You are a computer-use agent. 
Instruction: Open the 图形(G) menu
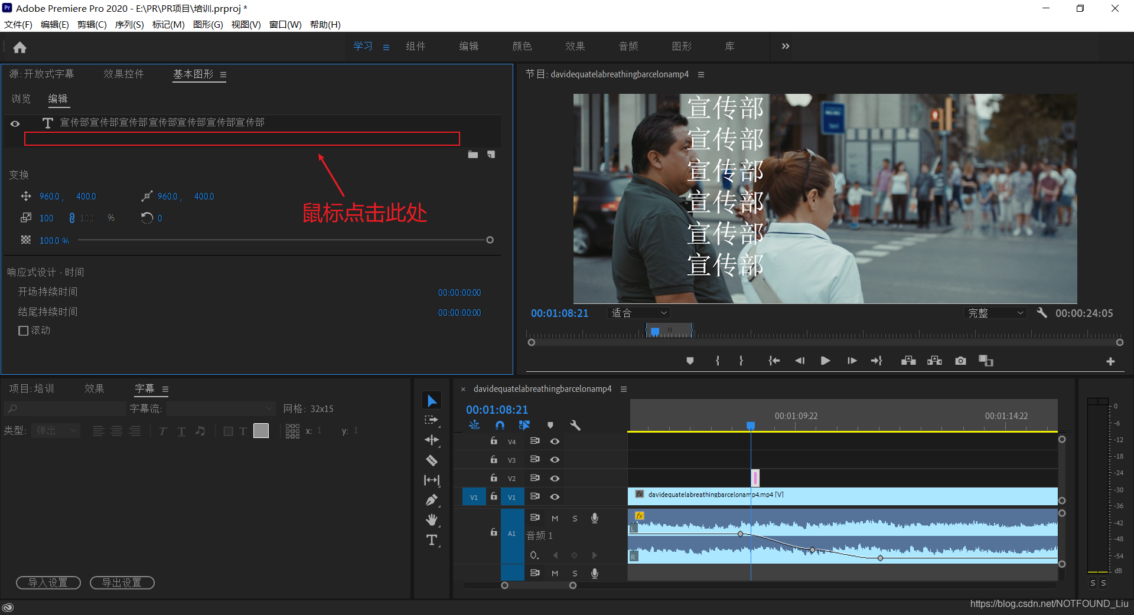click(208, 24)
